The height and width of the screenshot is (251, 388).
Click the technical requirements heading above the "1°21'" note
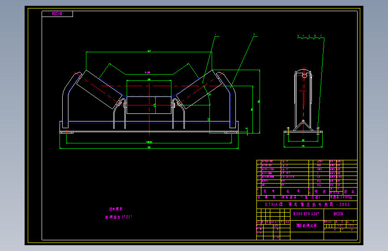(116, 209)
